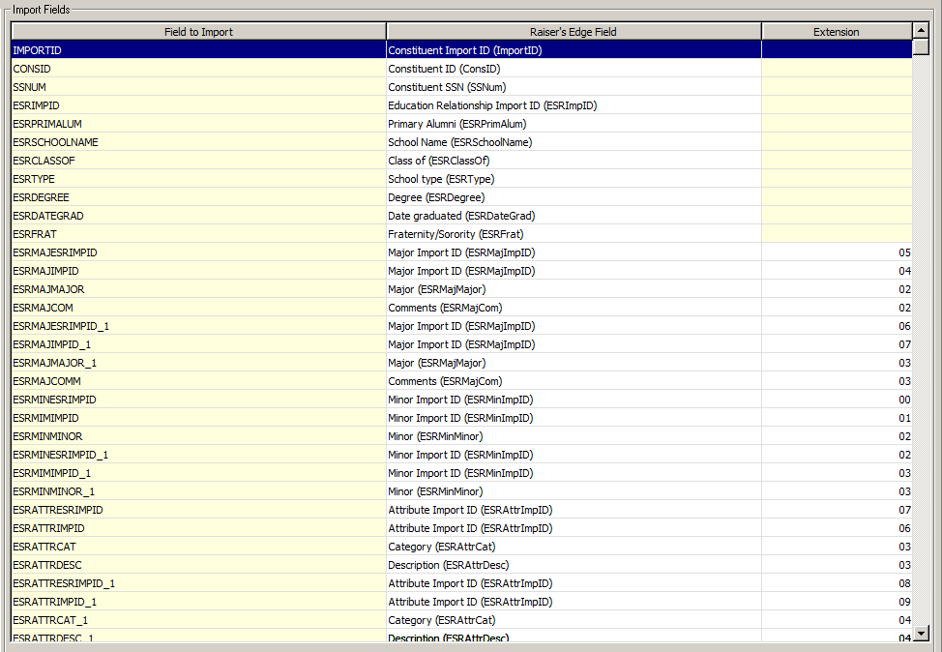Click extension 01 in the ESRMIMIMPID row
The height and width of the screenshot is (652, 942).
coord(837,418)
